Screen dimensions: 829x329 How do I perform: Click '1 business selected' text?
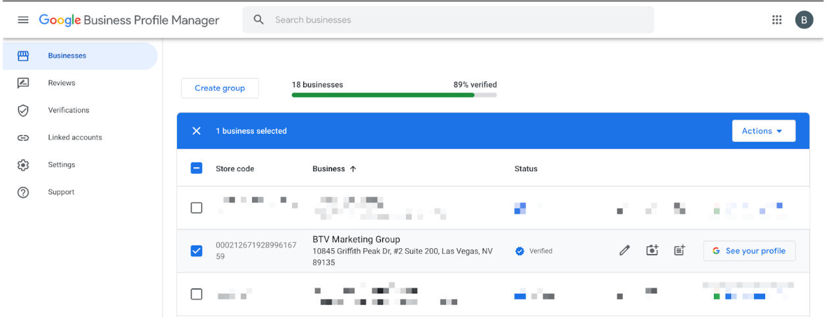coord(251,131)
